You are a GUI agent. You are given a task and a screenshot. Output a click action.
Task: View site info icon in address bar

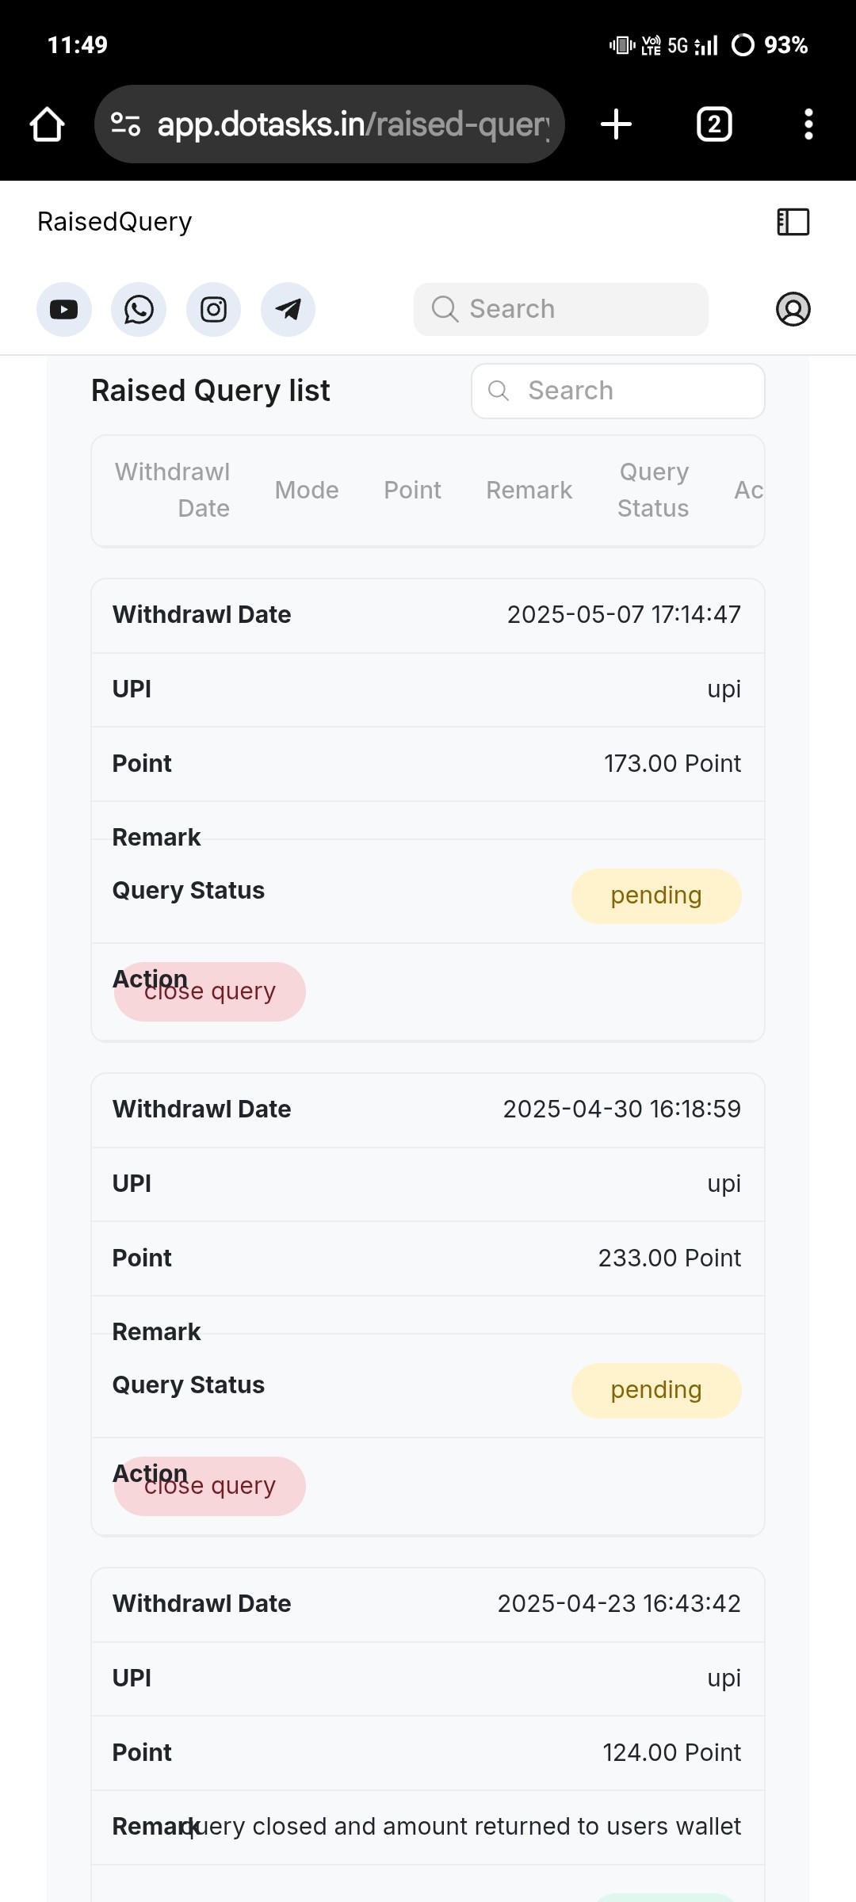pyautogui.click(x=126, y=124)
